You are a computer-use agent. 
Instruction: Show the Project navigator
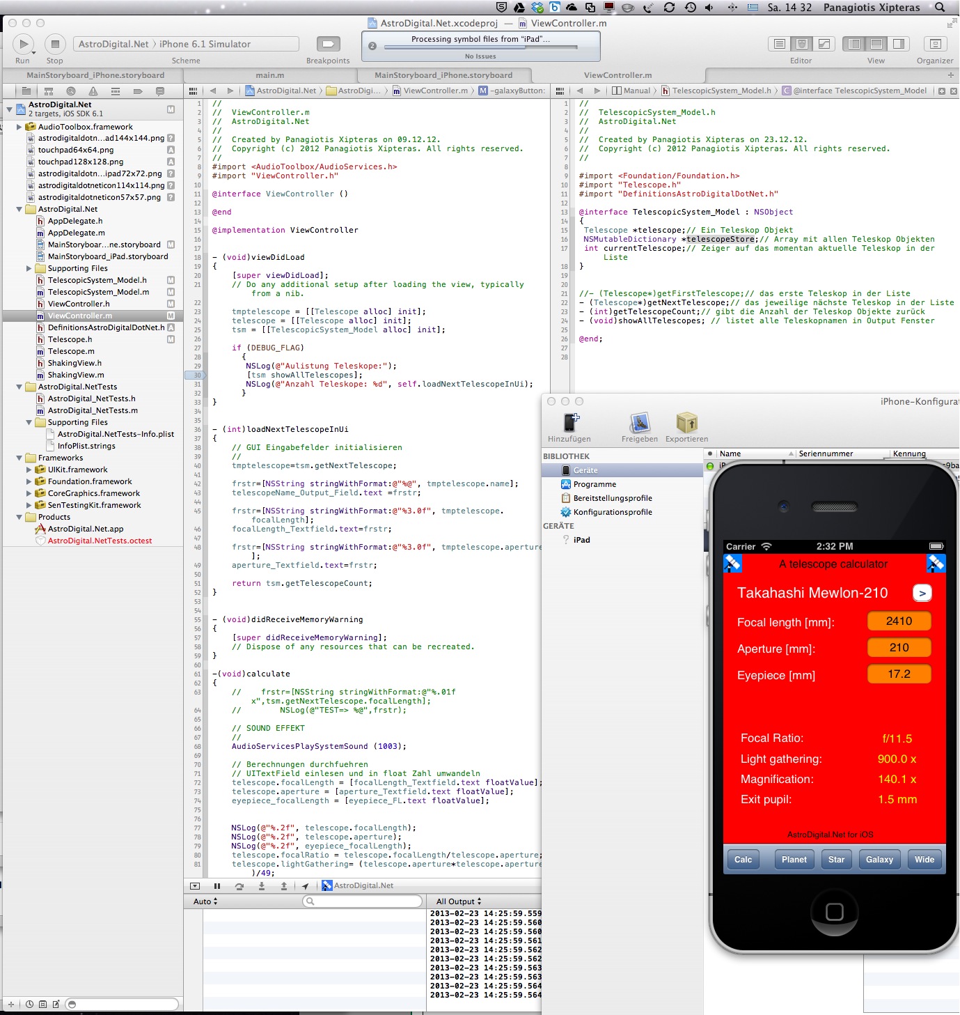click(x=26, y=91)
